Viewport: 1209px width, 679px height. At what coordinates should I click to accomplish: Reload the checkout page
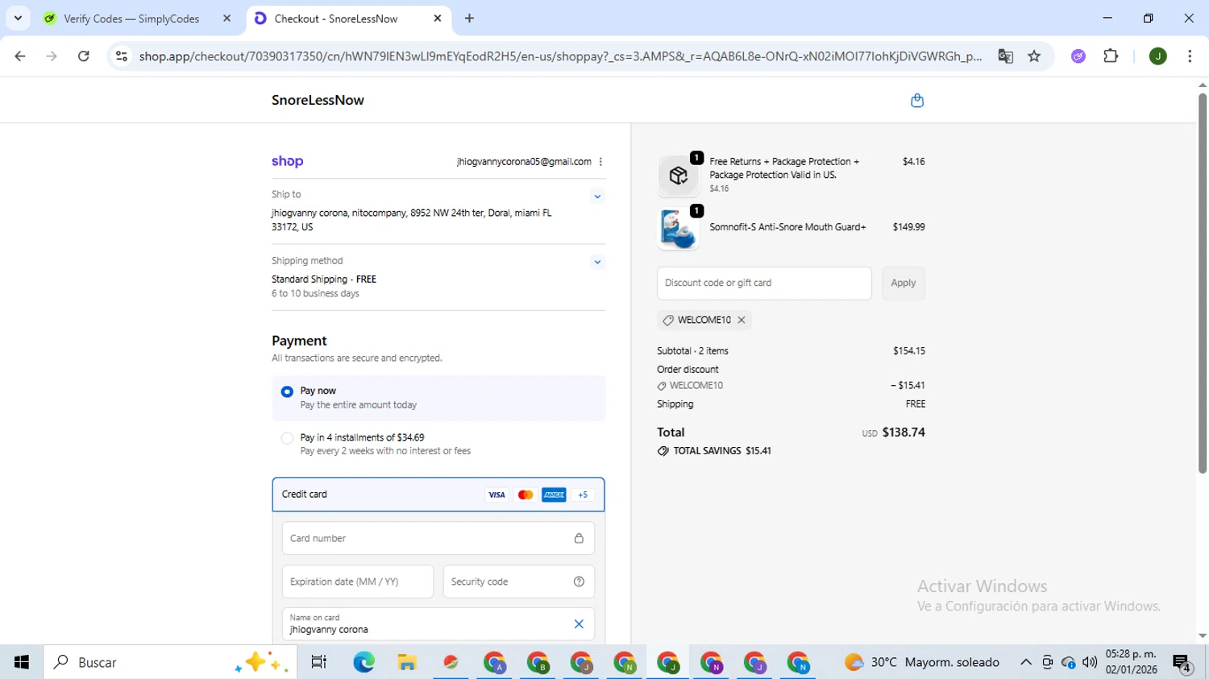(x=84, y=56)
